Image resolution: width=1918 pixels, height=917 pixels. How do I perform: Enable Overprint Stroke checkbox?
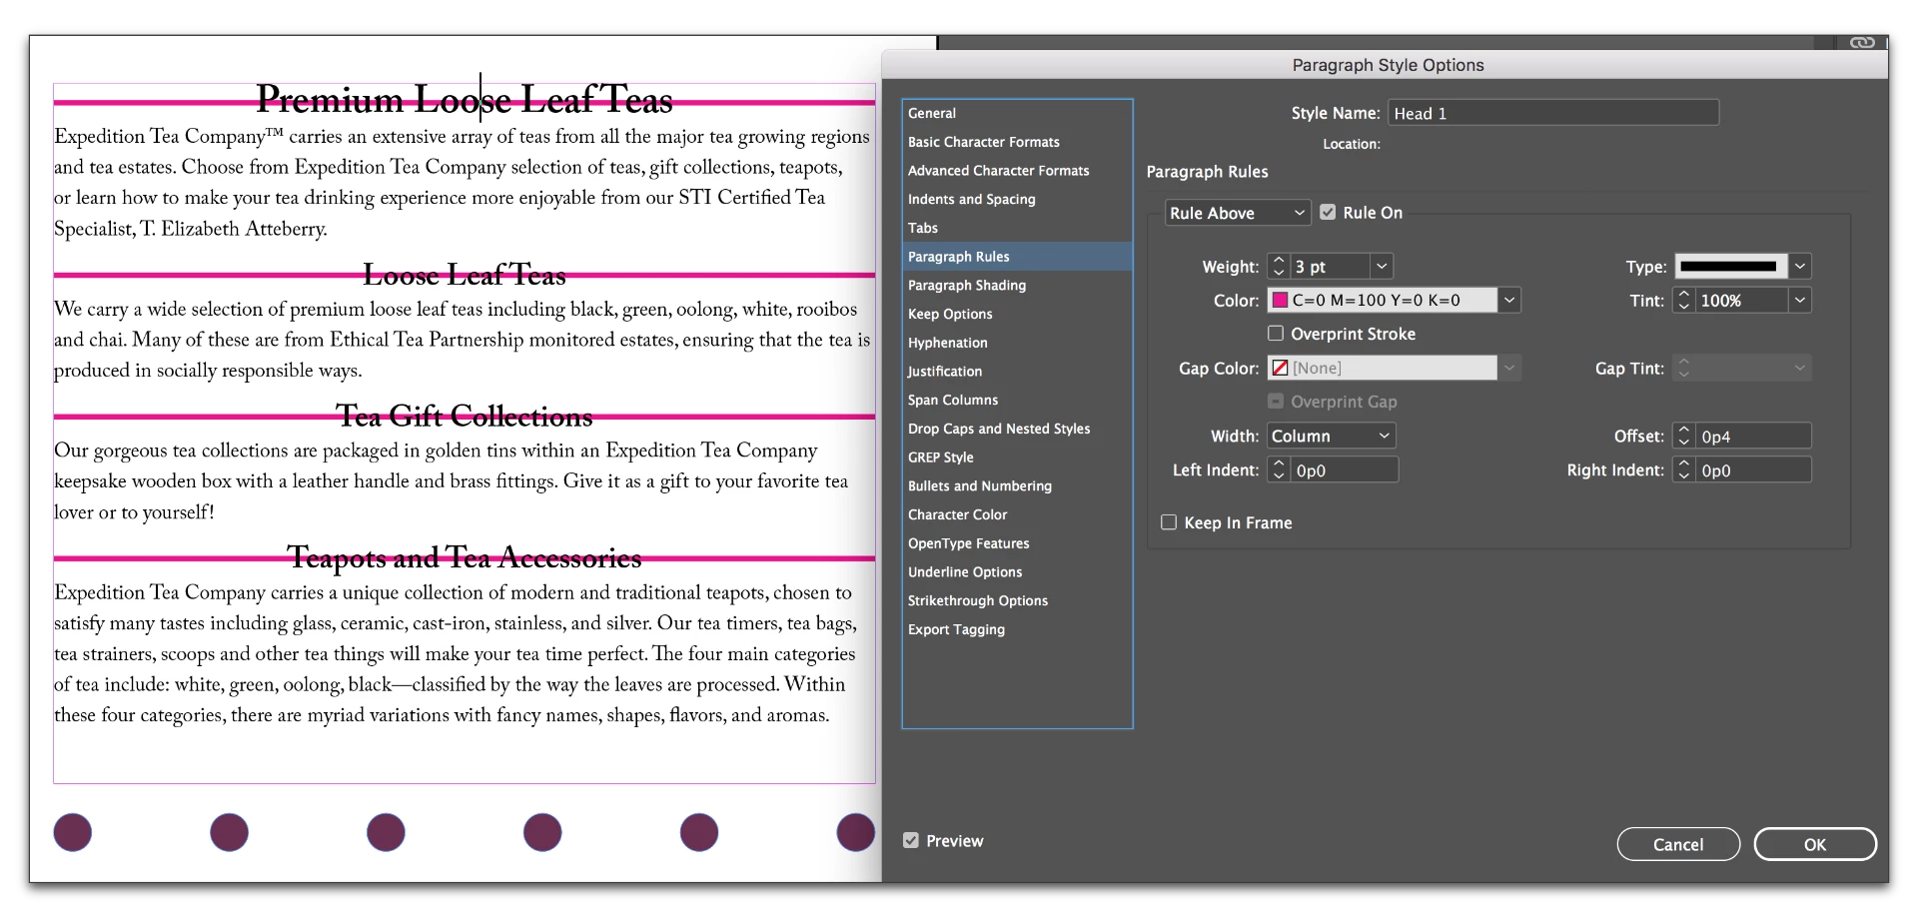[x=1276, y=333]
